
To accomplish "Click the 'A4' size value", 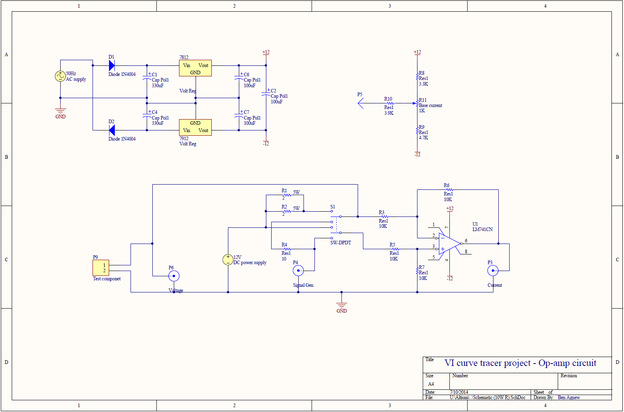I will 431,384.
